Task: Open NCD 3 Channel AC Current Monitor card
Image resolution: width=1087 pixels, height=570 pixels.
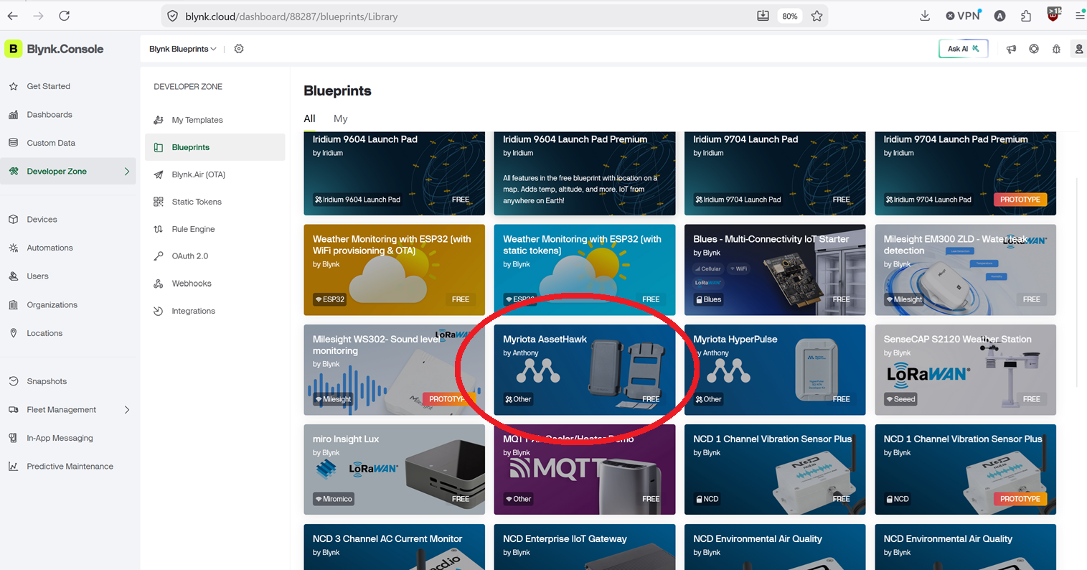Action: [x=394, y=547]
